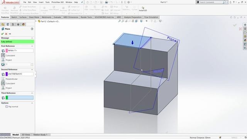The width and height of the screenshot is (247, 139).
Task: Open the Motion Study 1 tab
Action: (x=40, y=135)
